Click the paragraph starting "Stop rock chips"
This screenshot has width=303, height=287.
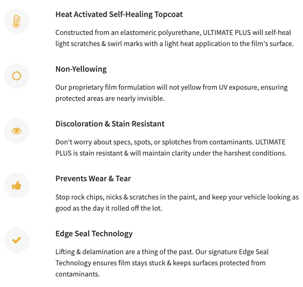[x=177, y=203]
